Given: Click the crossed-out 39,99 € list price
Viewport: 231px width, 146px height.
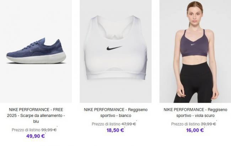Looking at the screenshot, I should [x=208, y=124].
